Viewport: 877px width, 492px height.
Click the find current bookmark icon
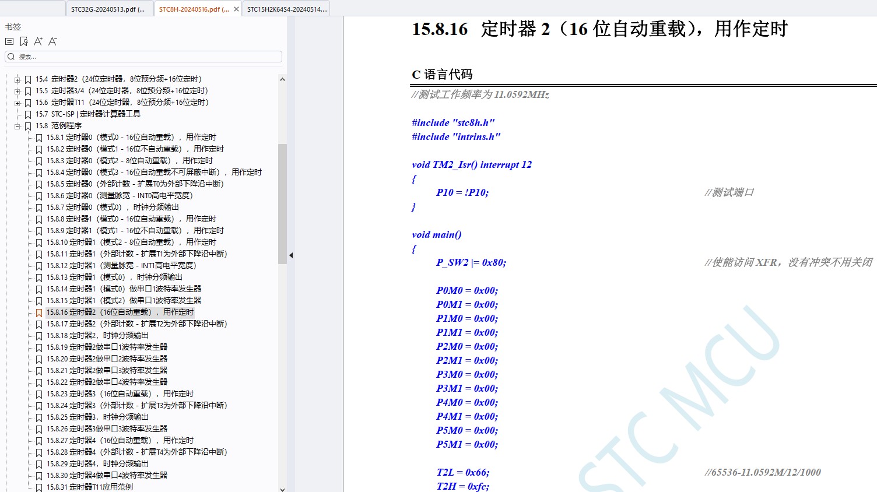pyautogui.click(x=24, y=41)
